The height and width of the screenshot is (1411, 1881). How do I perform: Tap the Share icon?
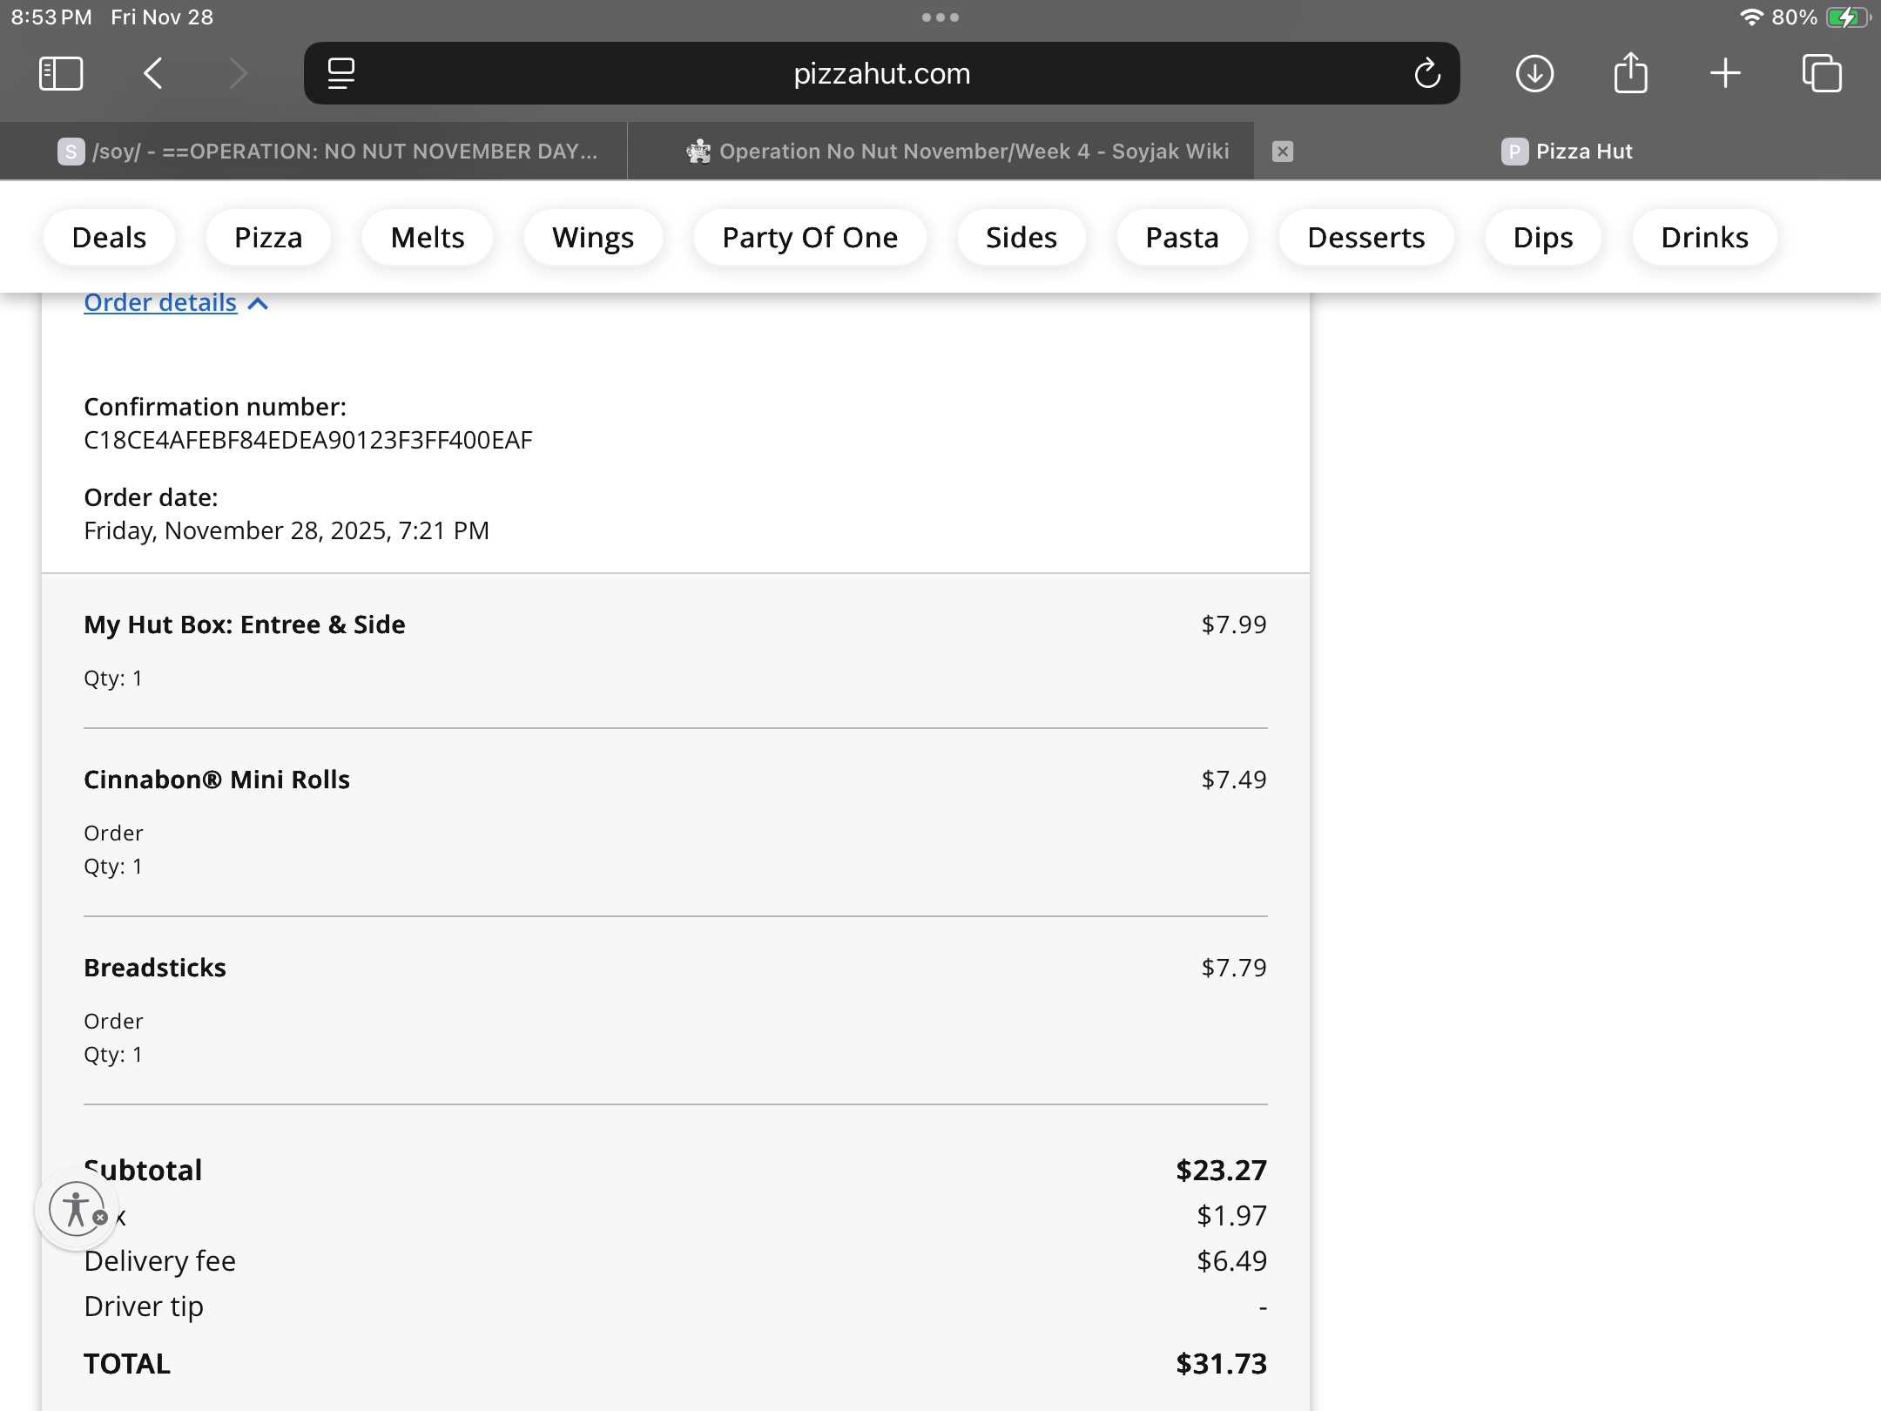pos(1630,73)
